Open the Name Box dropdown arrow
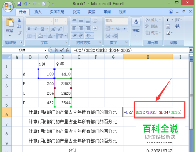The image size is (195, 152). point(45,50)
